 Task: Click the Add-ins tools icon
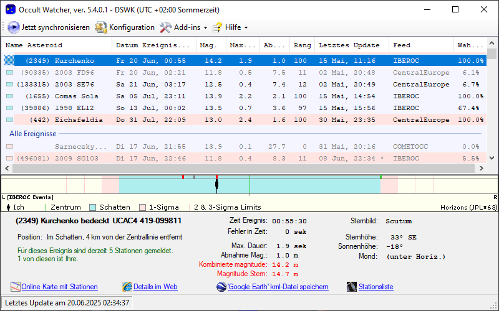click(165, 27)
